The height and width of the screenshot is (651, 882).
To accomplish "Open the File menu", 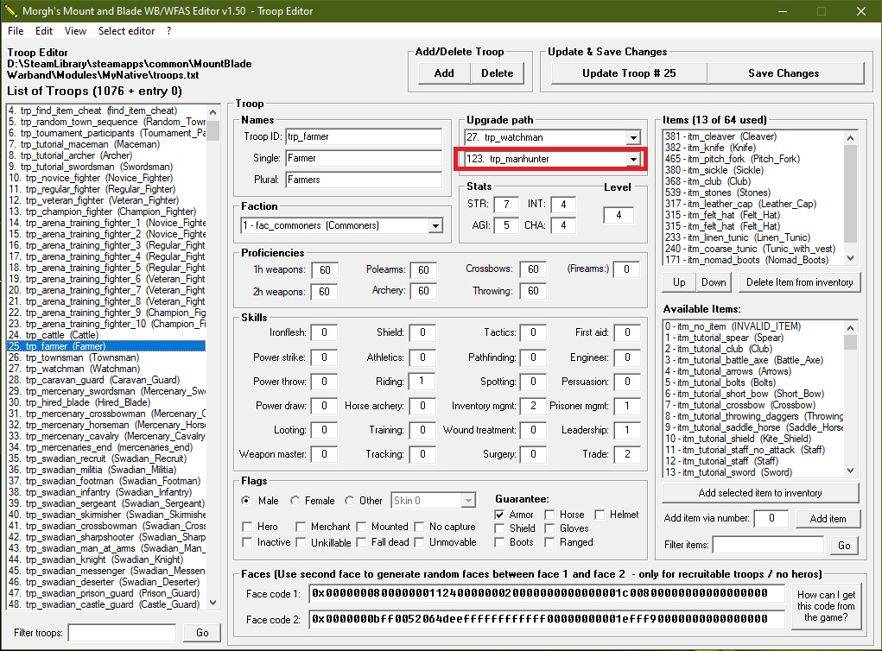I will pos(16,31).
